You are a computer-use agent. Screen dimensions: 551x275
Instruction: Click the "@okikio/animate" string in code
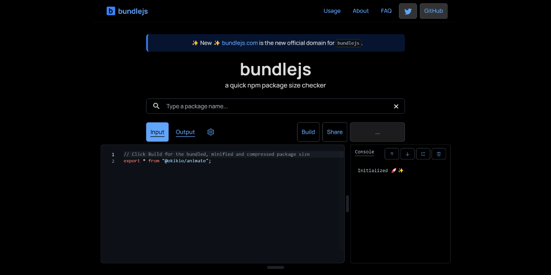coord(185,161)
